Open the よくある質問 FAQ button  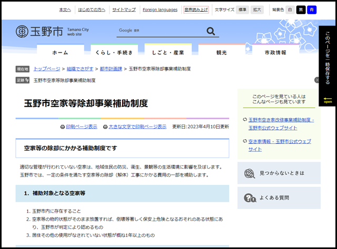[x=279, y=198]
